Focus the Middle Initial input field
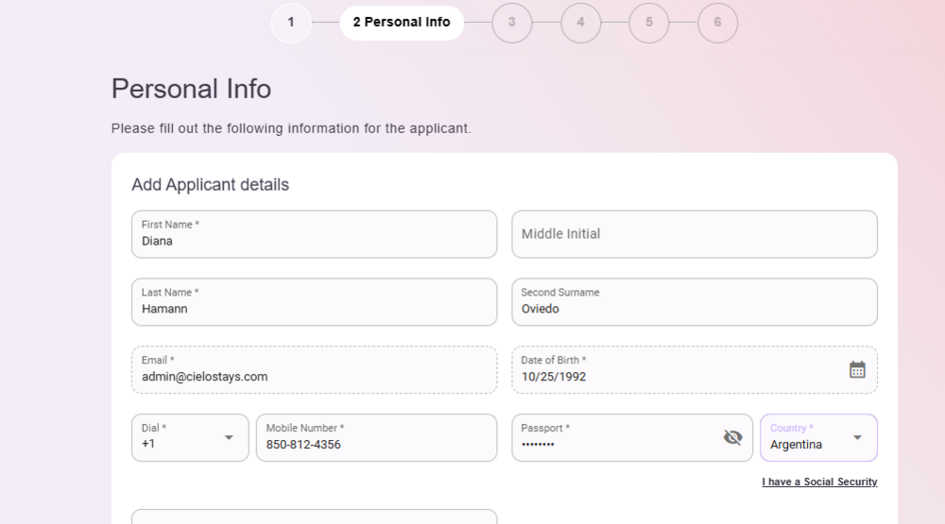 [694, 234]
